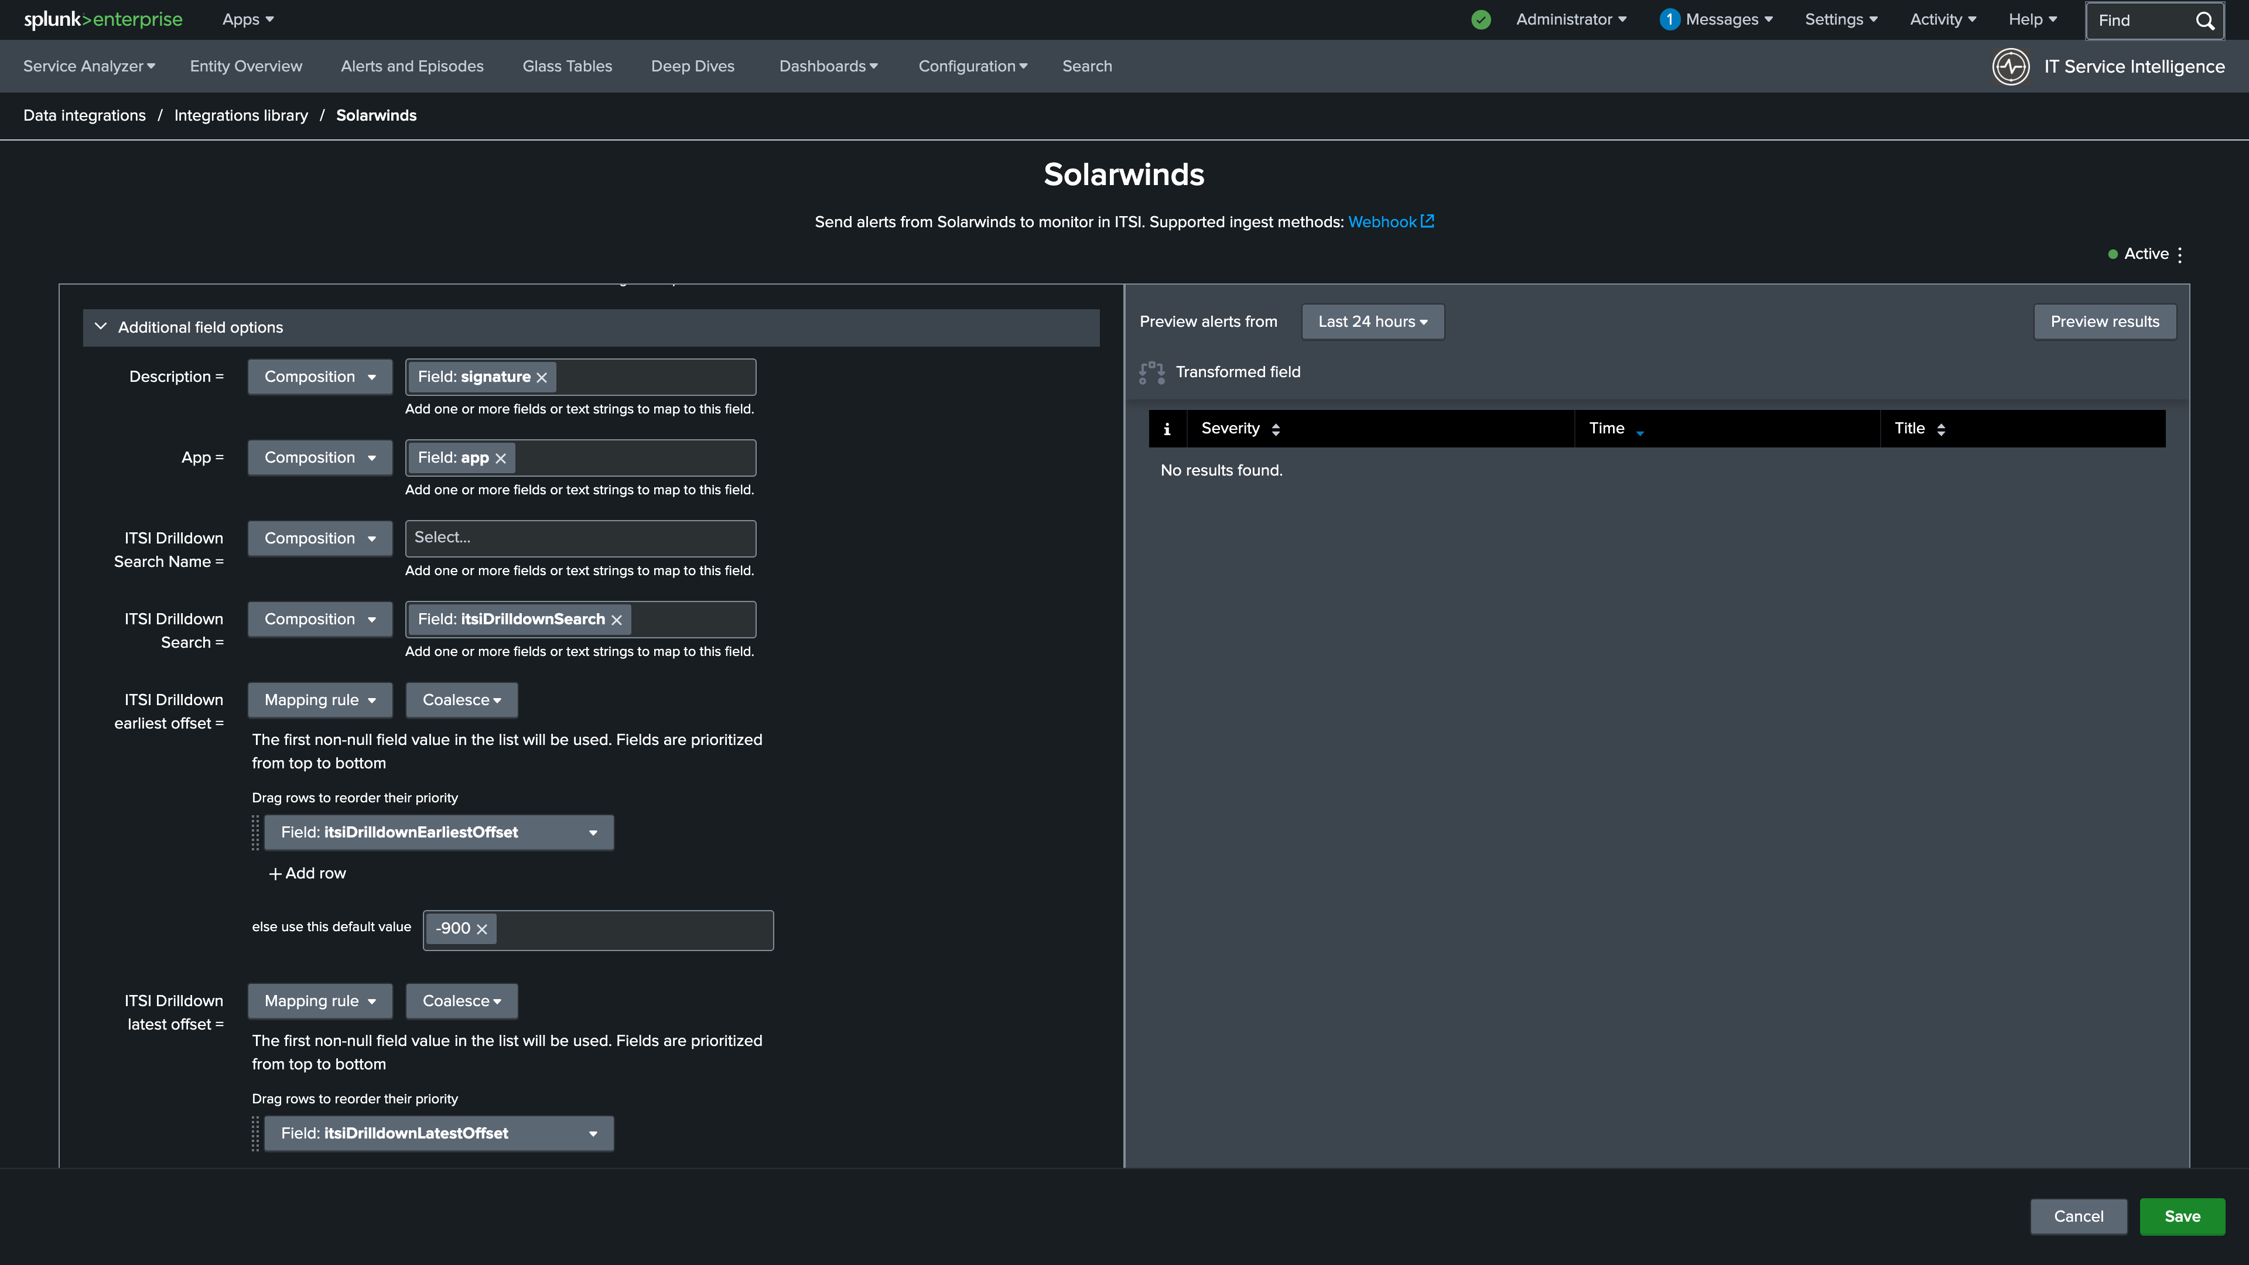The image size is (2249, 1265).
Task: Click the earliest offset default value input
Action: tap(598, 931)
